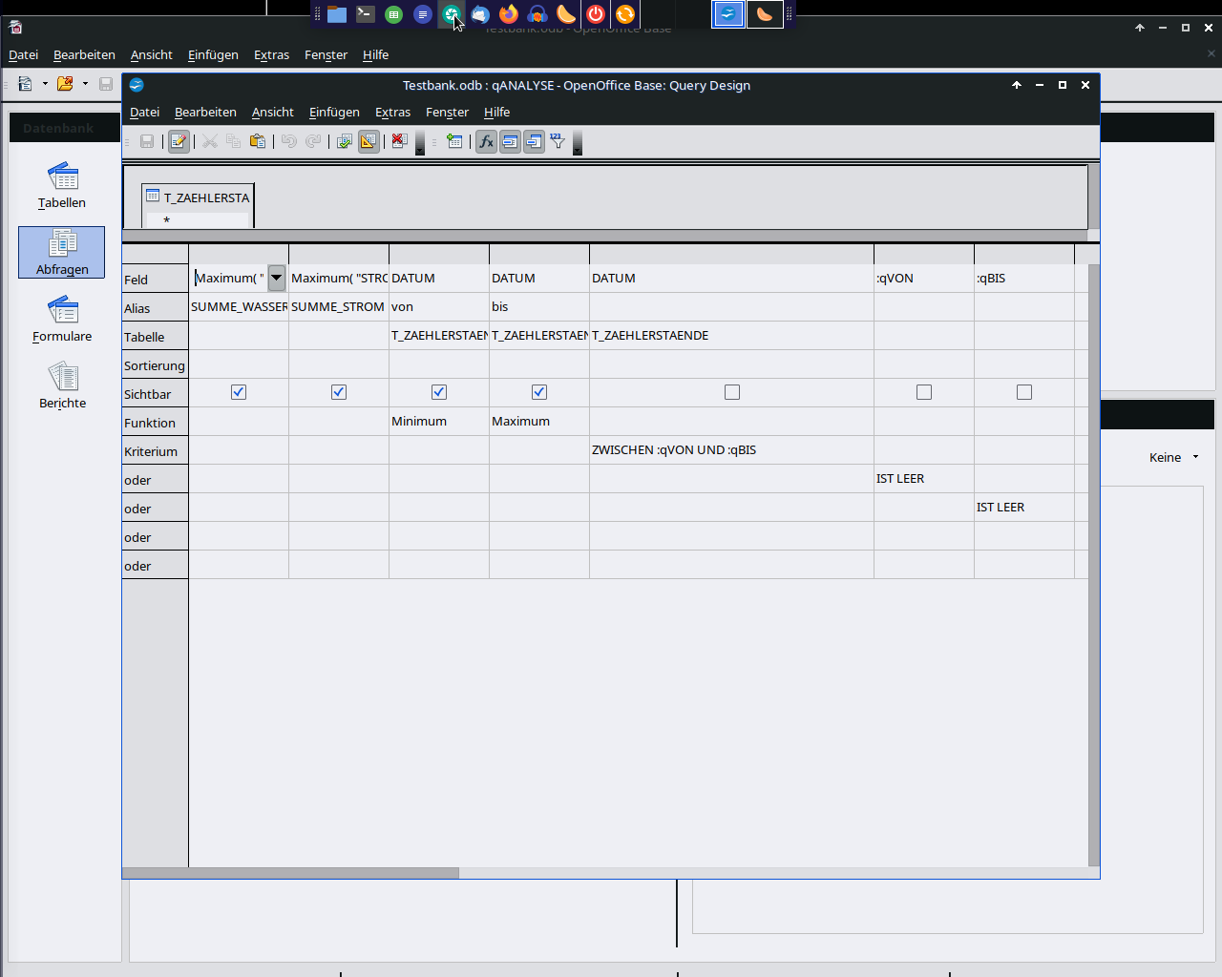This screenshot has height=977, width=1222.
Task: Open Einfügen menu in Query Design window
Action: click(x=334, y=113)
